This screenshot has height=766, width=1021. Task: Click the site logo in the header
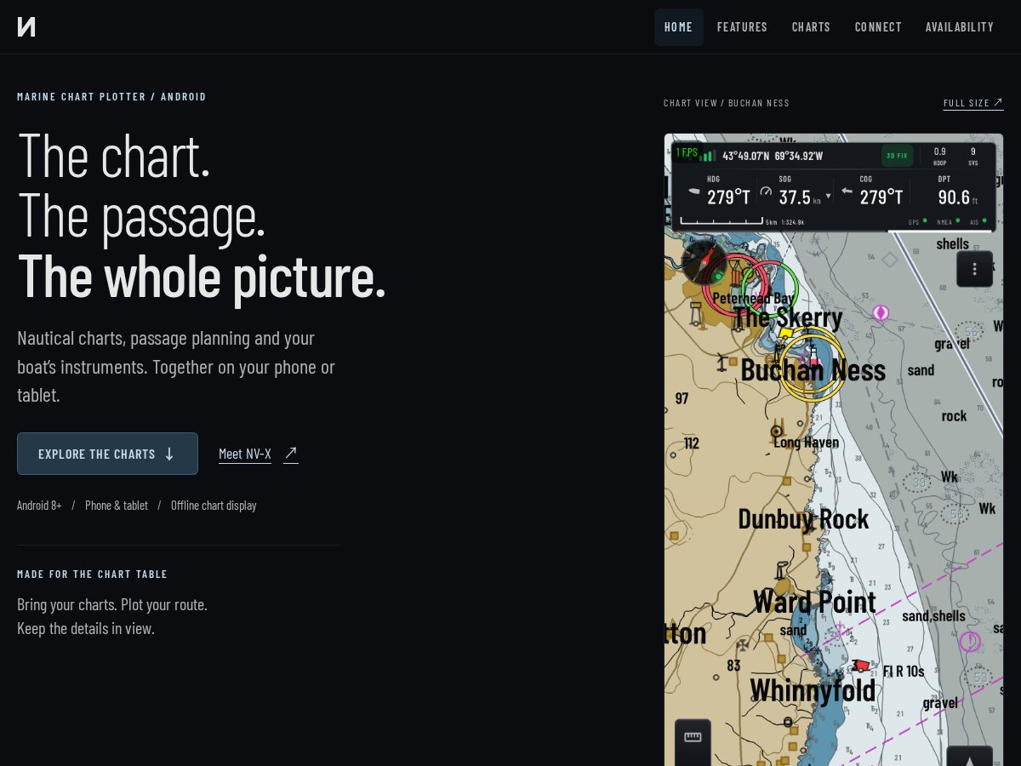pos(26,26)
